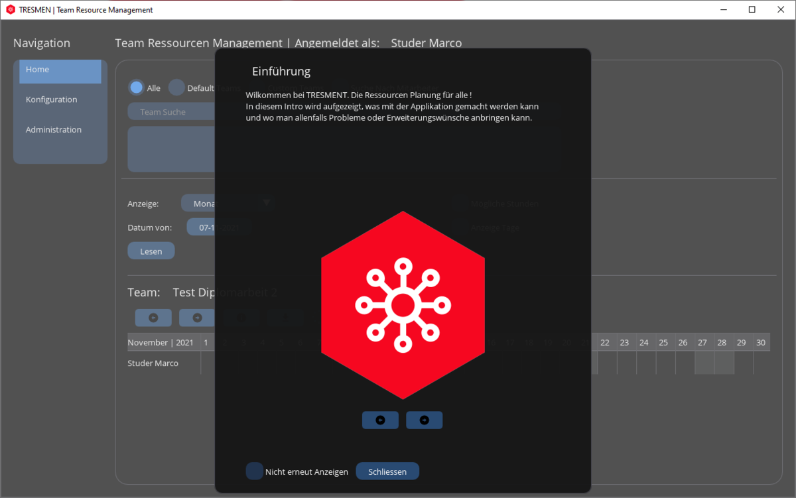This screenshot has height=498, width=796.
Task: Open the "Datum von" date picker
Action: 201,227
